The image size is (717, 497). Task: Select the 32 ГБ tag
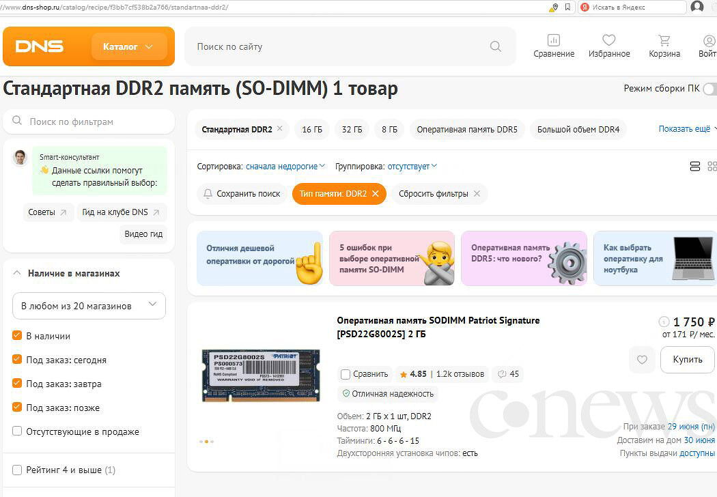point(352,130)
